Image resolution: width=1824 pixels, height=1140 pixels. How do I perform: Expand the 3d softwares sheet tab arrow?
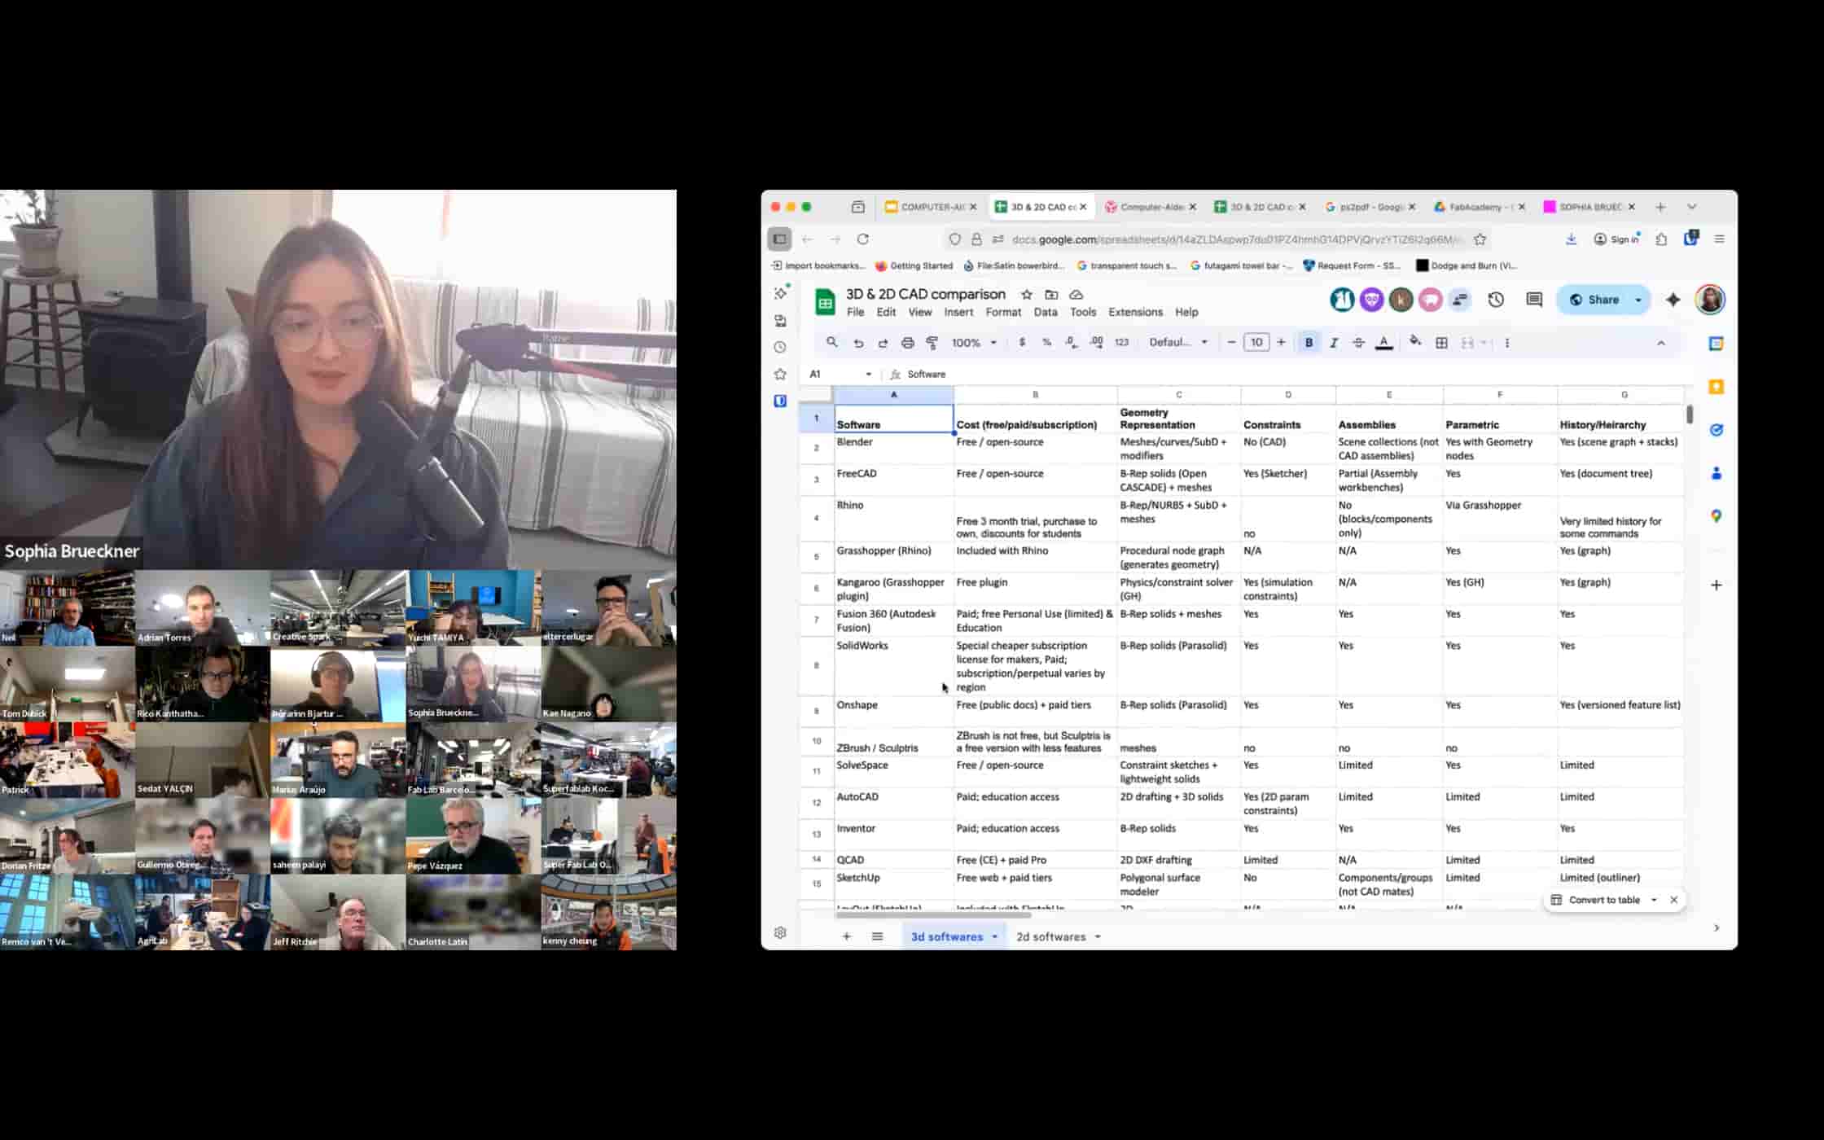point(994,936)
